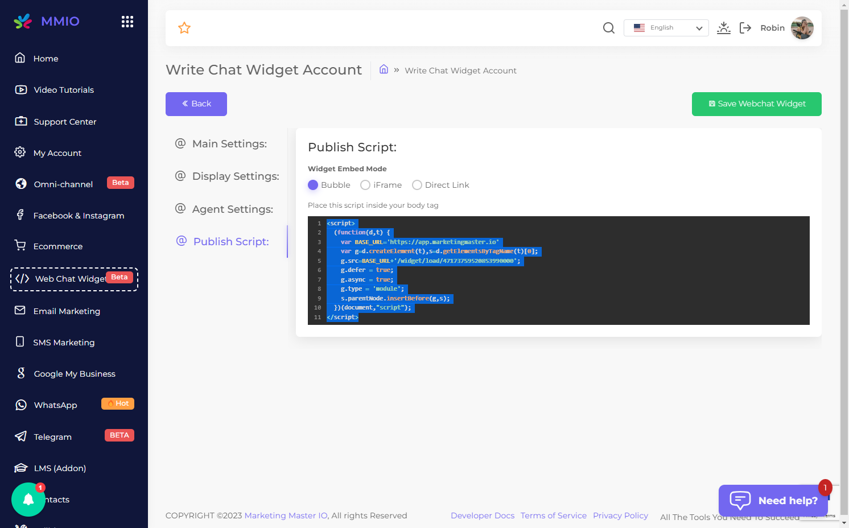Open the search magnifier icon
Viewport: 849px width, 528px height.
tap(609, 28)
